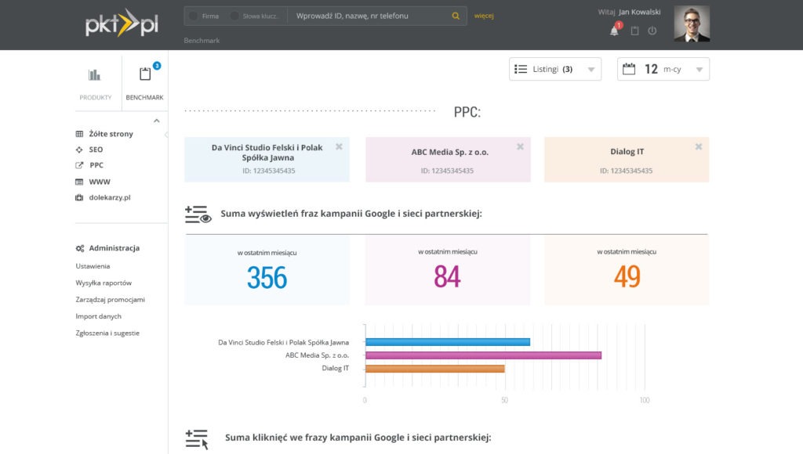
Task: Click the clipboard icon in header
Action: click(634, 31)
